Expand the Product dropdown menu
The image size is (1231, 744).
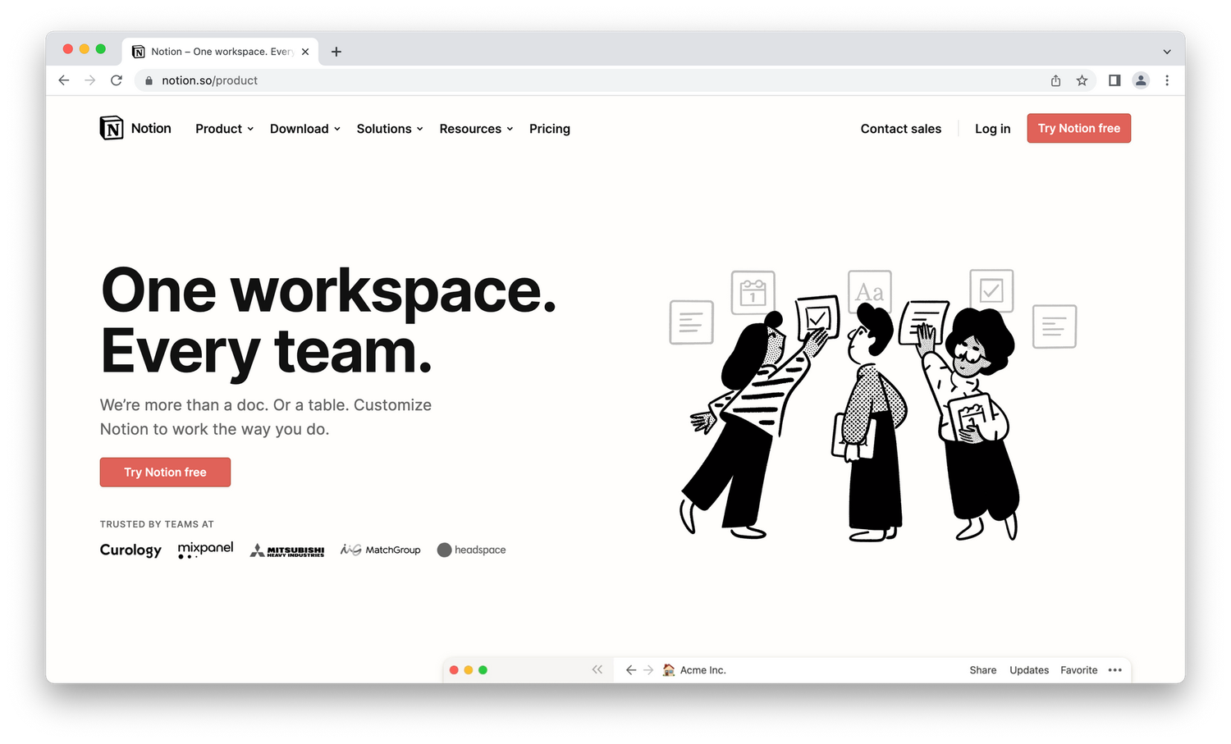[x=224, y=129]
